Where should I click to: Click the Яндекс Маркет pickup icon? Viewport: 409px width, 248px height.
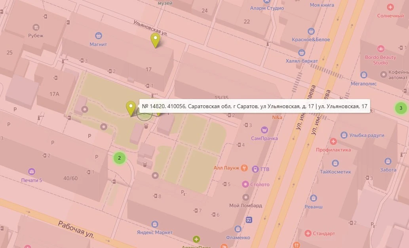tap(155, 224)
